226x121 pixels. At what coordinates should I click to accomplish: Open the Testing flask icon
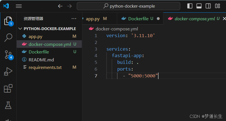point(8,106)
